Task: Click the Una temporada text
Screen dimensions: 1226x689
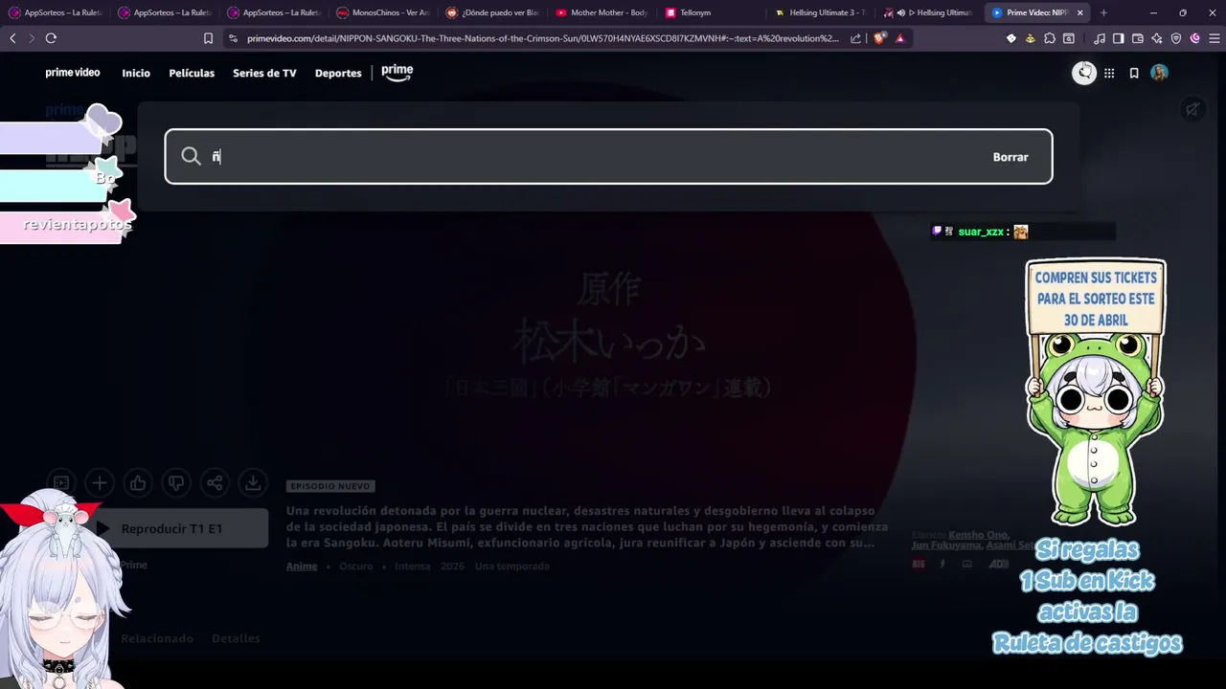Action: coord(512,566)
